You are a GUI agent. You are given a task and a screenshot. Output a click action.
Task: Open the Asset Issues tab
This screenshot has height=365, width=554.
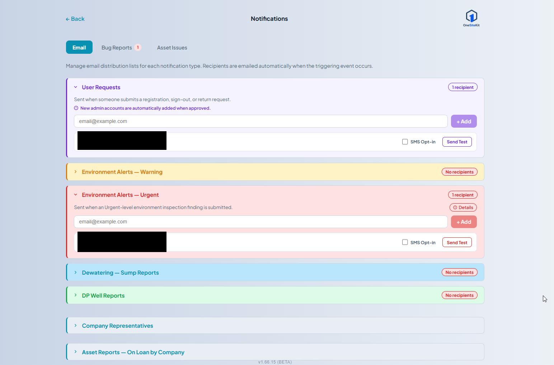coord(172,48)
